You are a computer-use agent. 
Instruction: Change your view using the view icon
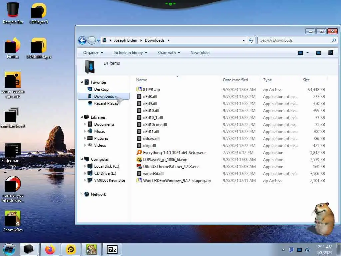300,53
